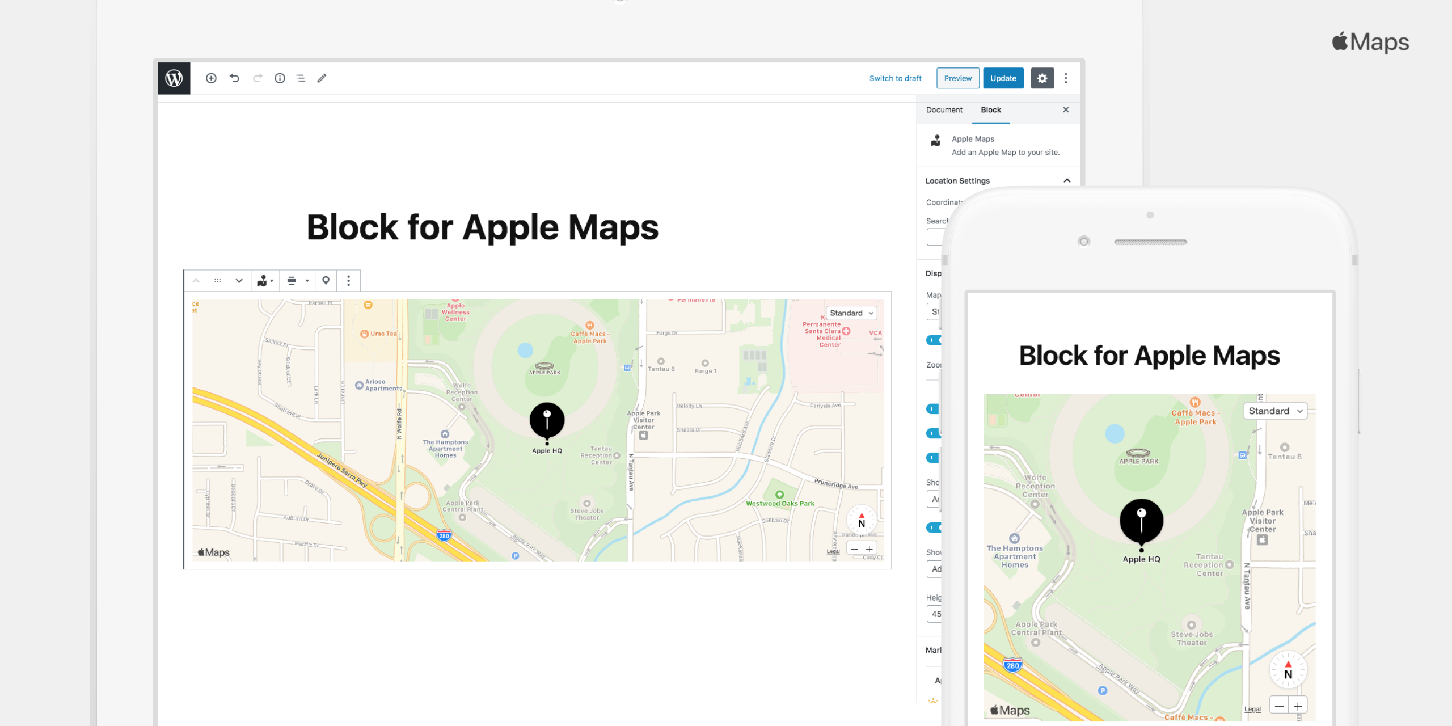Open the Legal link on editor map

833,551
